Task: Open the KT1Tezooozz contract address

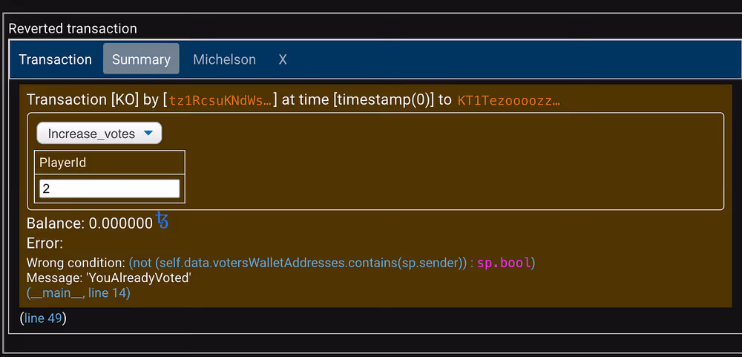Action: (x=509, y=99)
